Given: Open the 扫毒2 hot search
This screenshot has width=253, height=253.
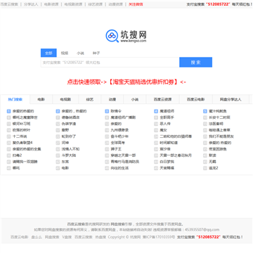Looking at the screenshot, I should click(x=17, y=155).
